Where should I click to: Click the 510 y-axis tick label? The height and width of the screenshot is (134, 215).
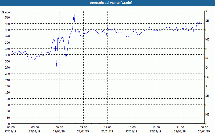(8, 17)
